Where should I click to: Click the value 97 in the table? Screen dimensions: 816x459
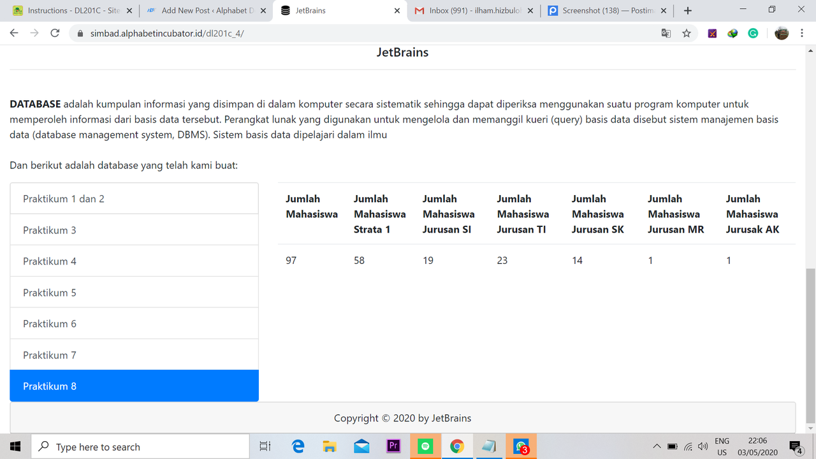click(x=291, y=260)
